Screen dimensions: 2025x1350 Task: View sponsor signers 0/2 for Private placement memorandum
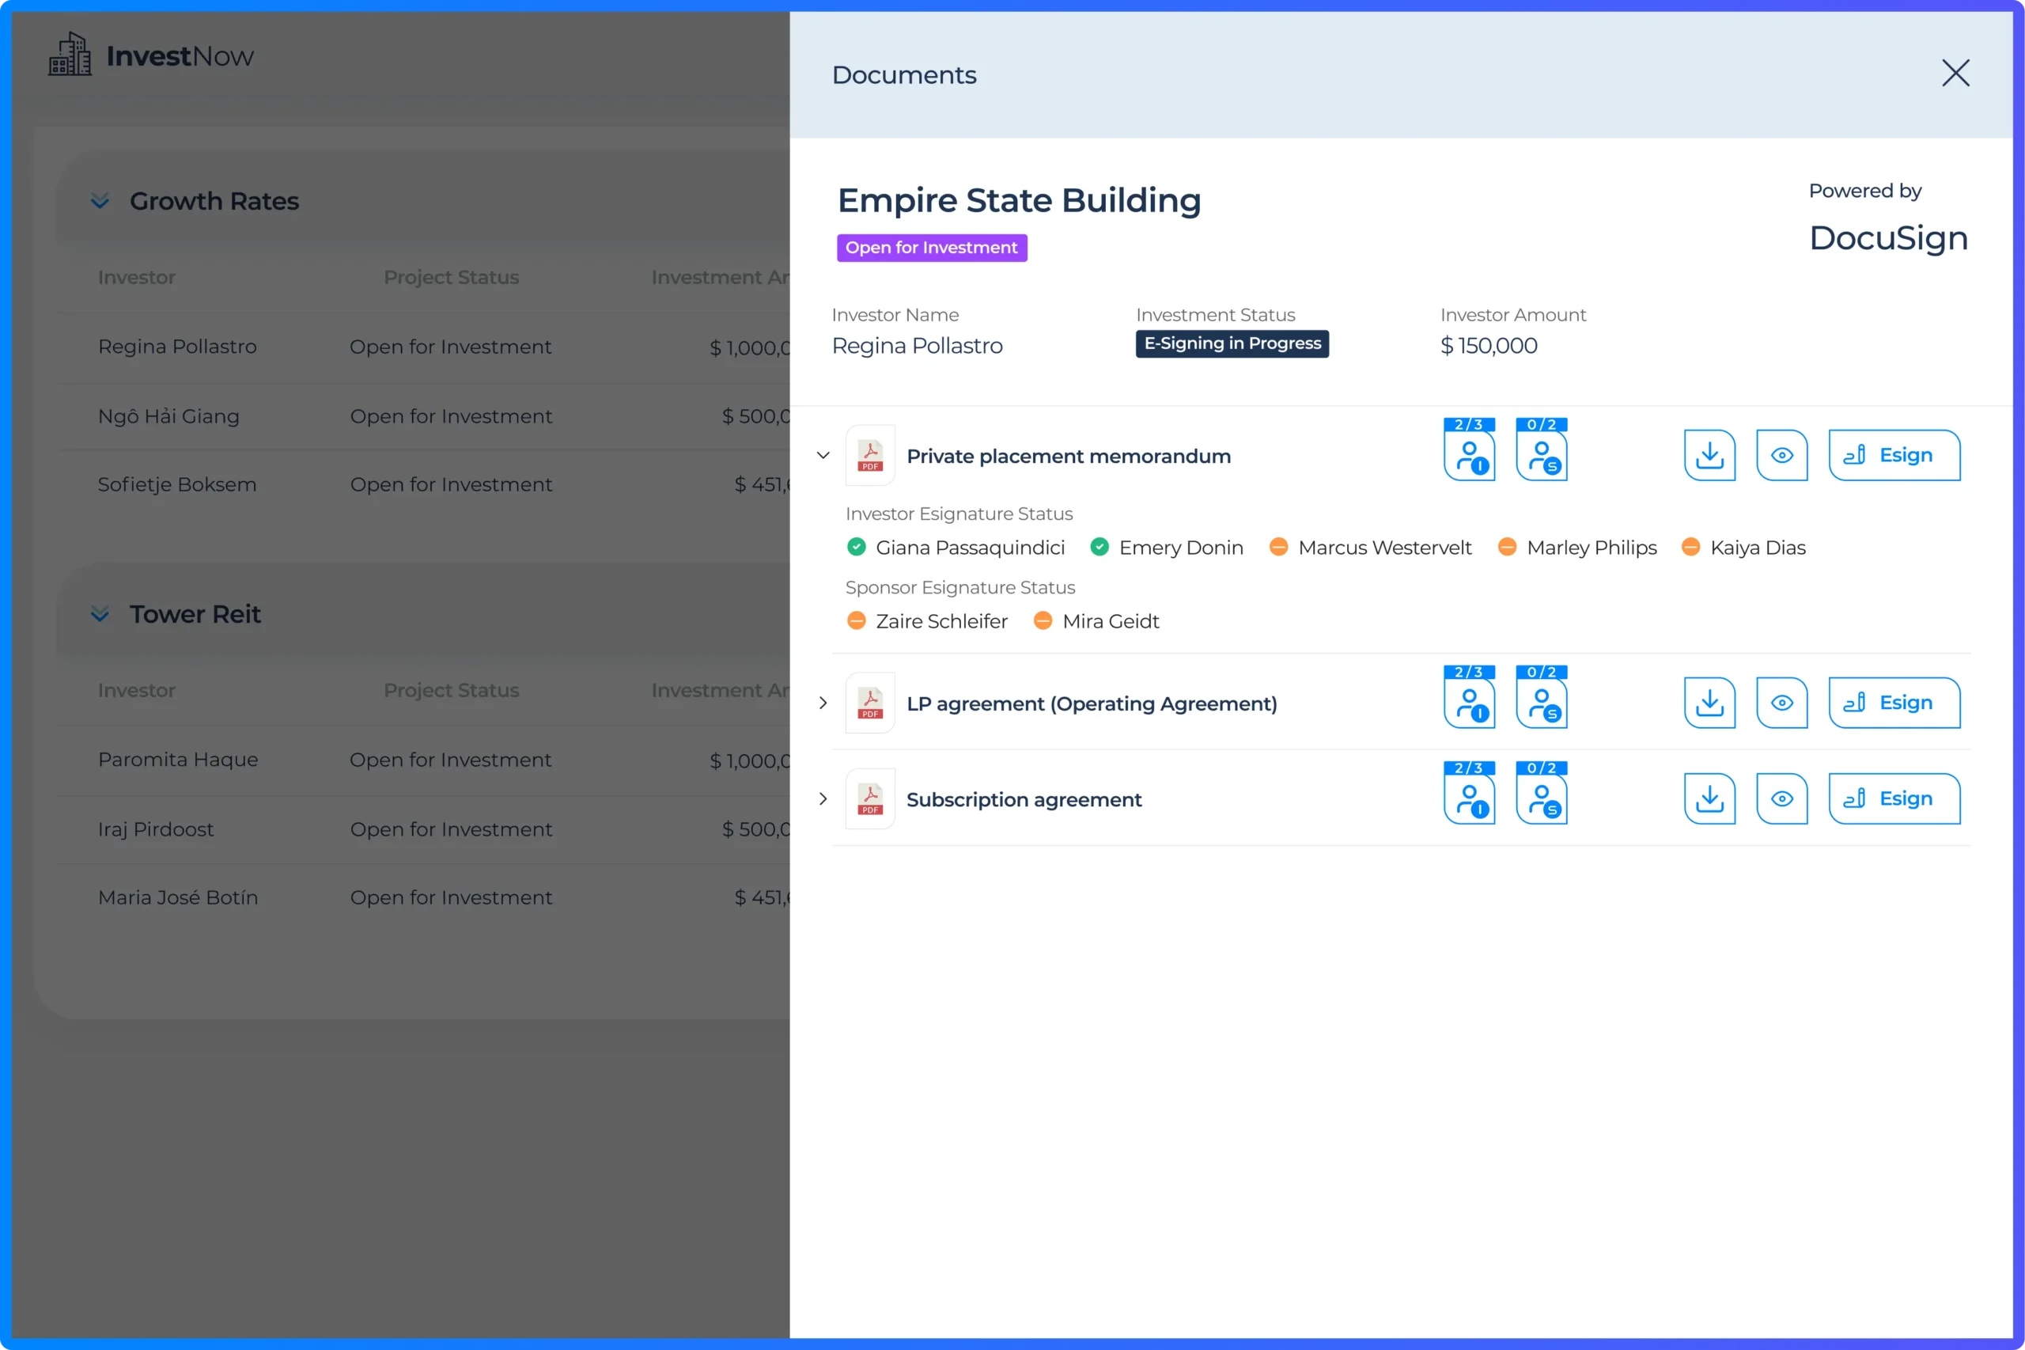tap(1542, 449)
